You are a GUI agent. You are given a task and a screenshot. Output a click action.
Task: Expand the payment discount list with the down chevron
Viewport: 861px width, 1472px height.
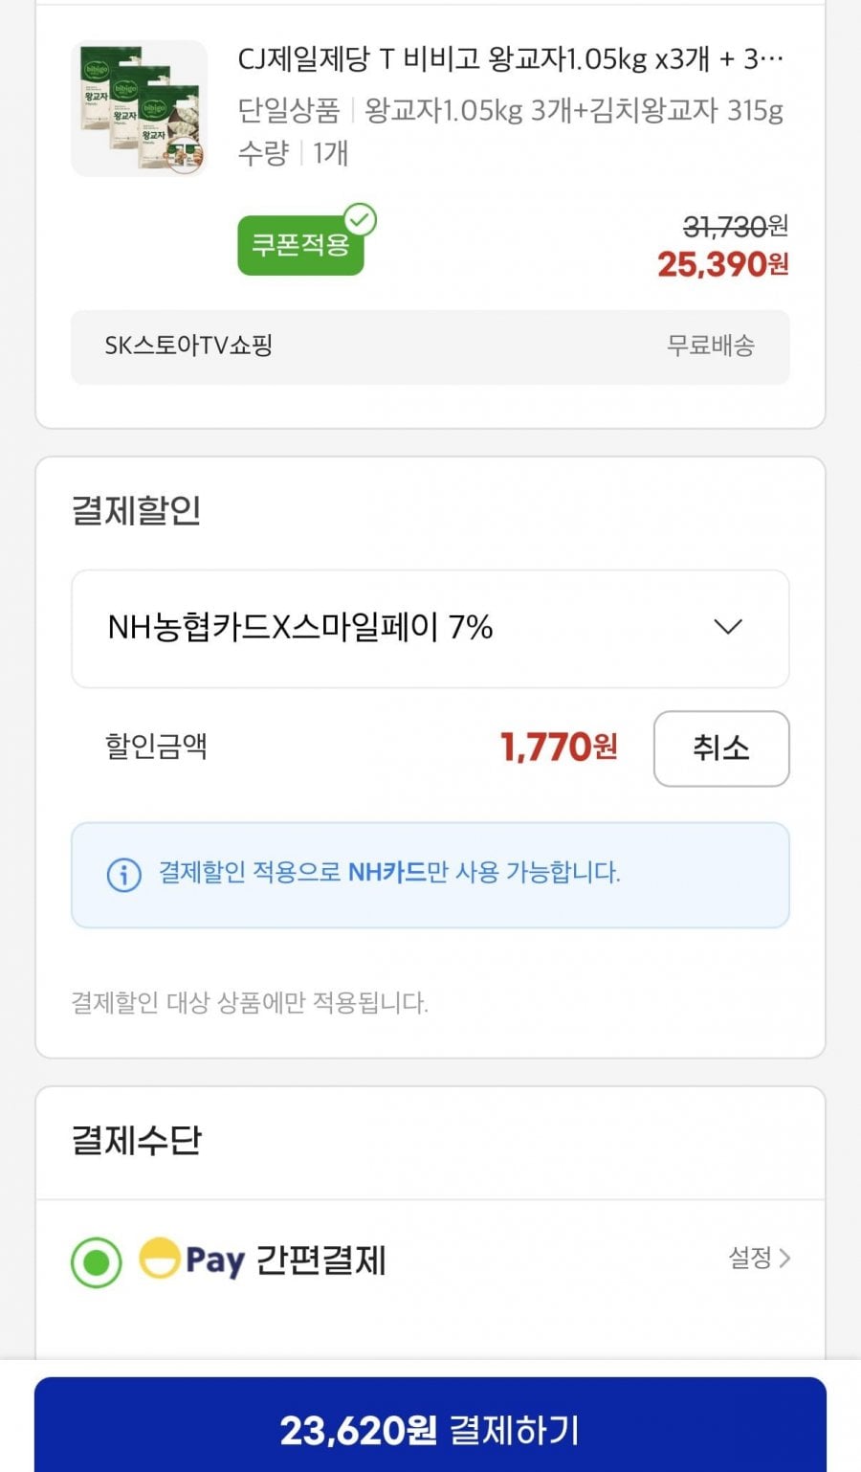pos(728,628)
